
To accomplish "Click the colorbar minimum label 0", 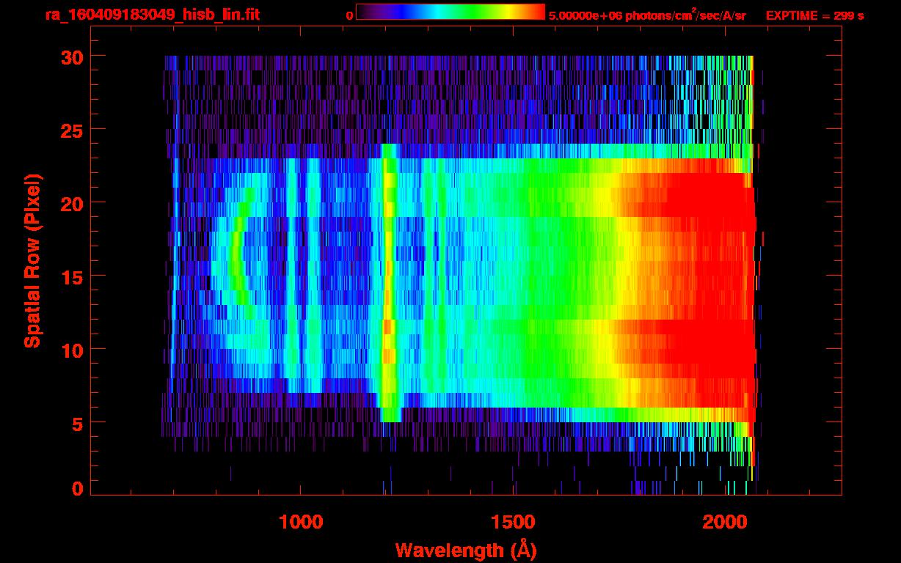I will click(349, 15).
